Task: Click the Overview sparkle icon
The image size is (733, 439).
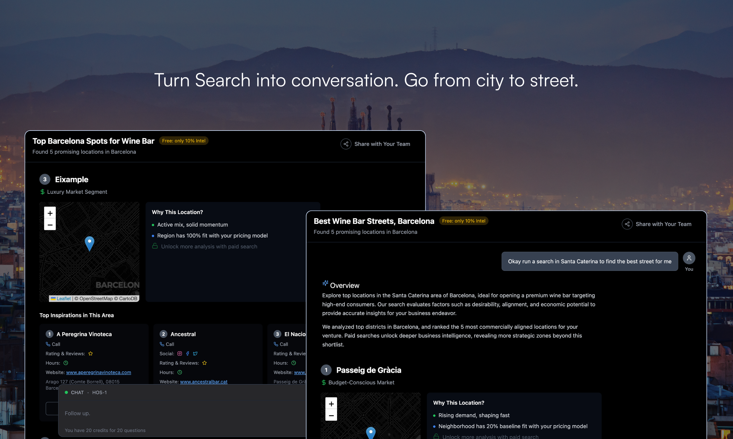Action: click(x=325, y=283)
